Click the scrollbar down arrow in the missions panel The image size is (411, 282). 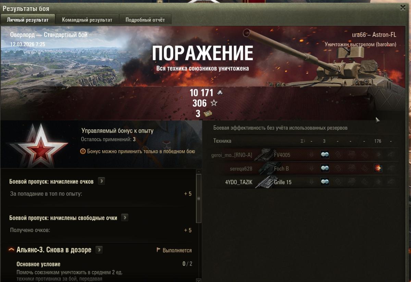pos(198,279)
